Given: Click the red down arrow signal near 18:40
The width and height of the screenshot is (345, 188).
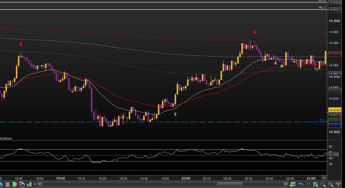Looking at the screenshot, I should [21, 44].
